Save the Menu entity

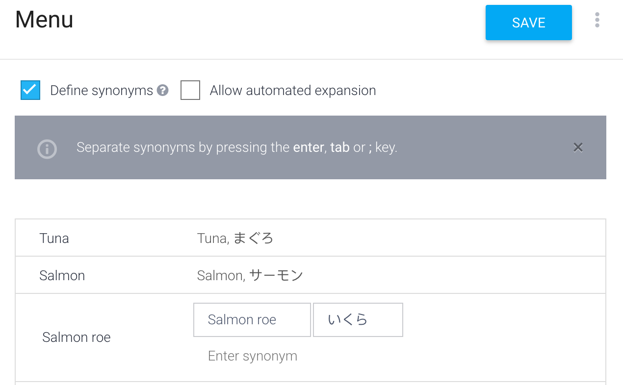529,23
